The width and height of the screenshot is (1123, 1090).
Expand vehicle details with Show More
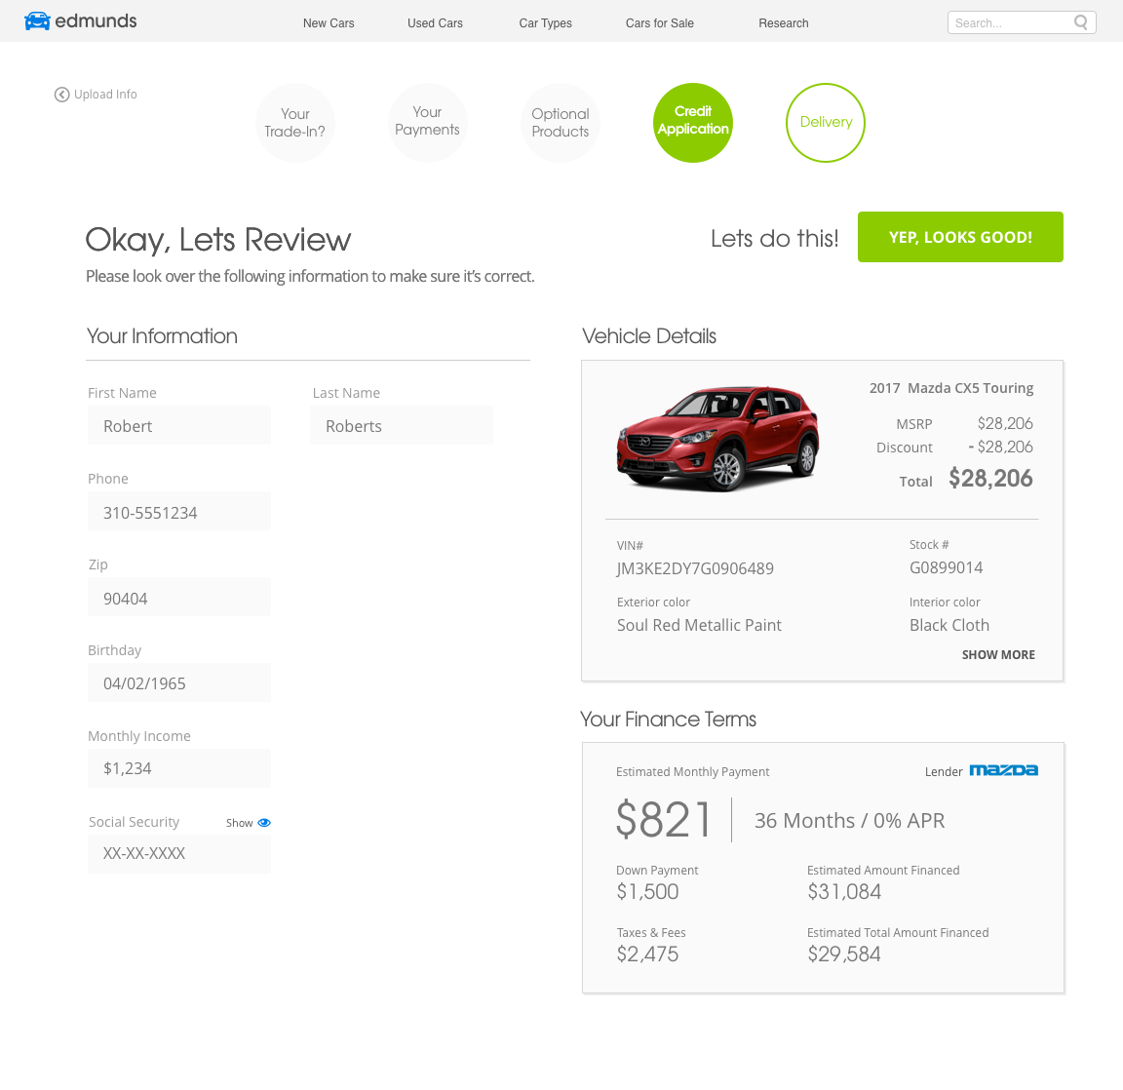tap(997, 655)
